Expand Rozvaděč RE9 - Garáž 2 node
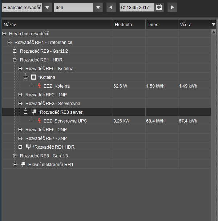Image resolution: width=218 pixels, height=221 pixels. click(x=15, y=51)
